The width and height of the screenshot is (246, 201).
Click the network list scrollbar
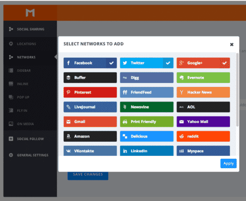(237, 89)
